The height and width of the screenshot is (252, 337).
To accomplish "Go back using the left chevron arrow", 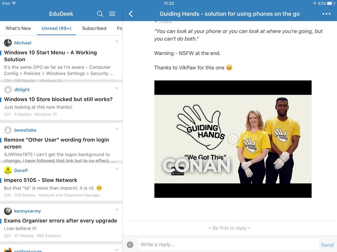I will pyautogui.click(x=131, y=14).
